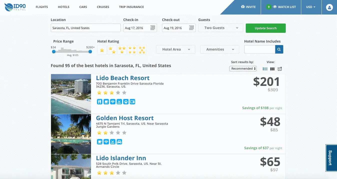Screen dimensions: 337x179
Task: Open the user account profile icon
Action: tap(329, 7)
